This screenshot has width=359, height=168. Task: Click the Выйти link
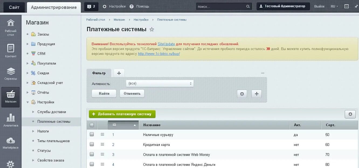coord(319,6)
